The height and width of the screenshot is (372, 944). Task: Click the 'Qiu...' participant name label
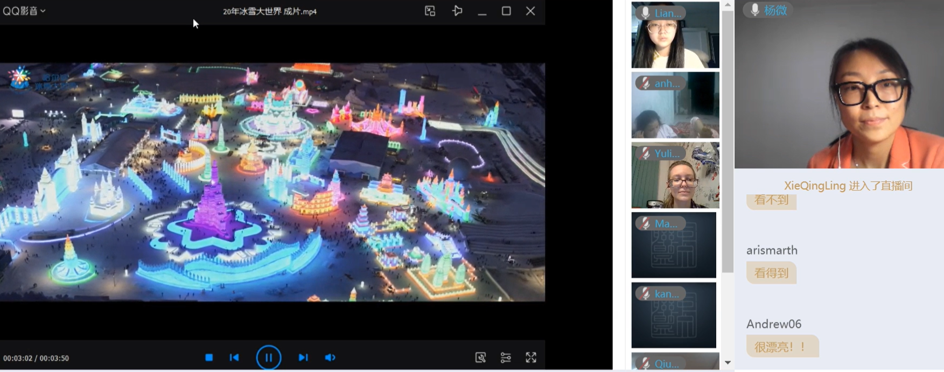click(x=667, y=364)
